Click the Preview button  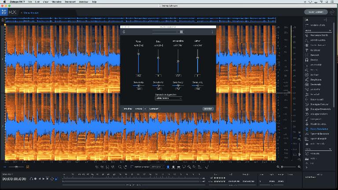128,109
